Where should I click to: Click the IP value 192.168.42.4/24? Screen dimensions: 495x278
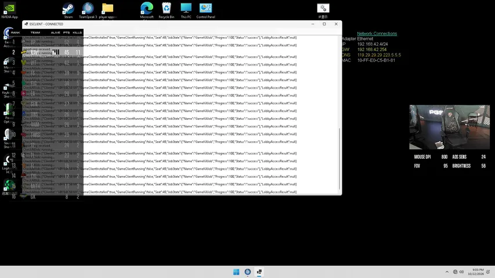[x=373, y=44]
